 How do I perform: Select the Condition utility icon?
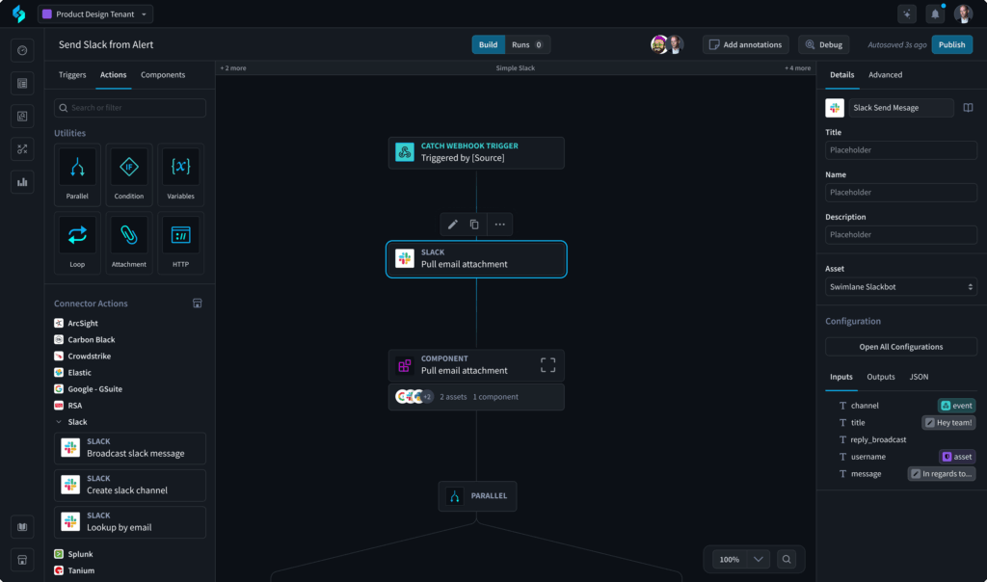click(x=129, y=168)
